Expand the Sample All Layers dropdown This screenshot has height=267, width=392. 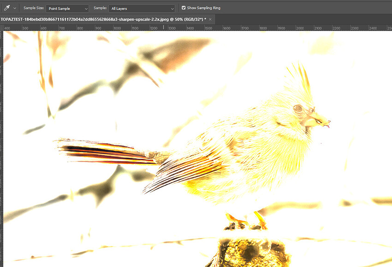click(142, 8)
